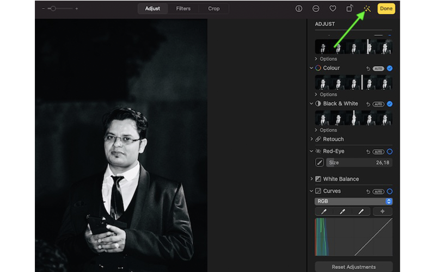The height and width of the screenshot is (272, 435).
Task: Revert Red-Eye using its undo arrow
Action: (368, 152)
